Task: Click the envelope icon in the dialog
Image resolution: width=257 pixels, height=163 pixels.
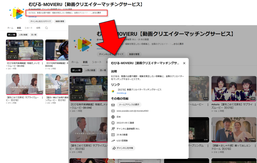Action: (113, 105)
